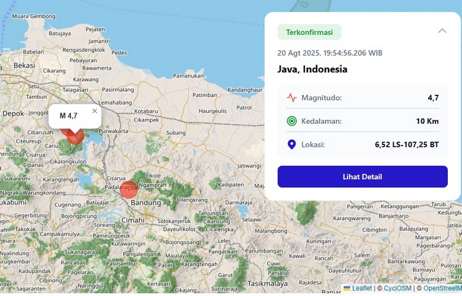Click the M 4,7 popup label
462x296 pixels.
(69, 115)
